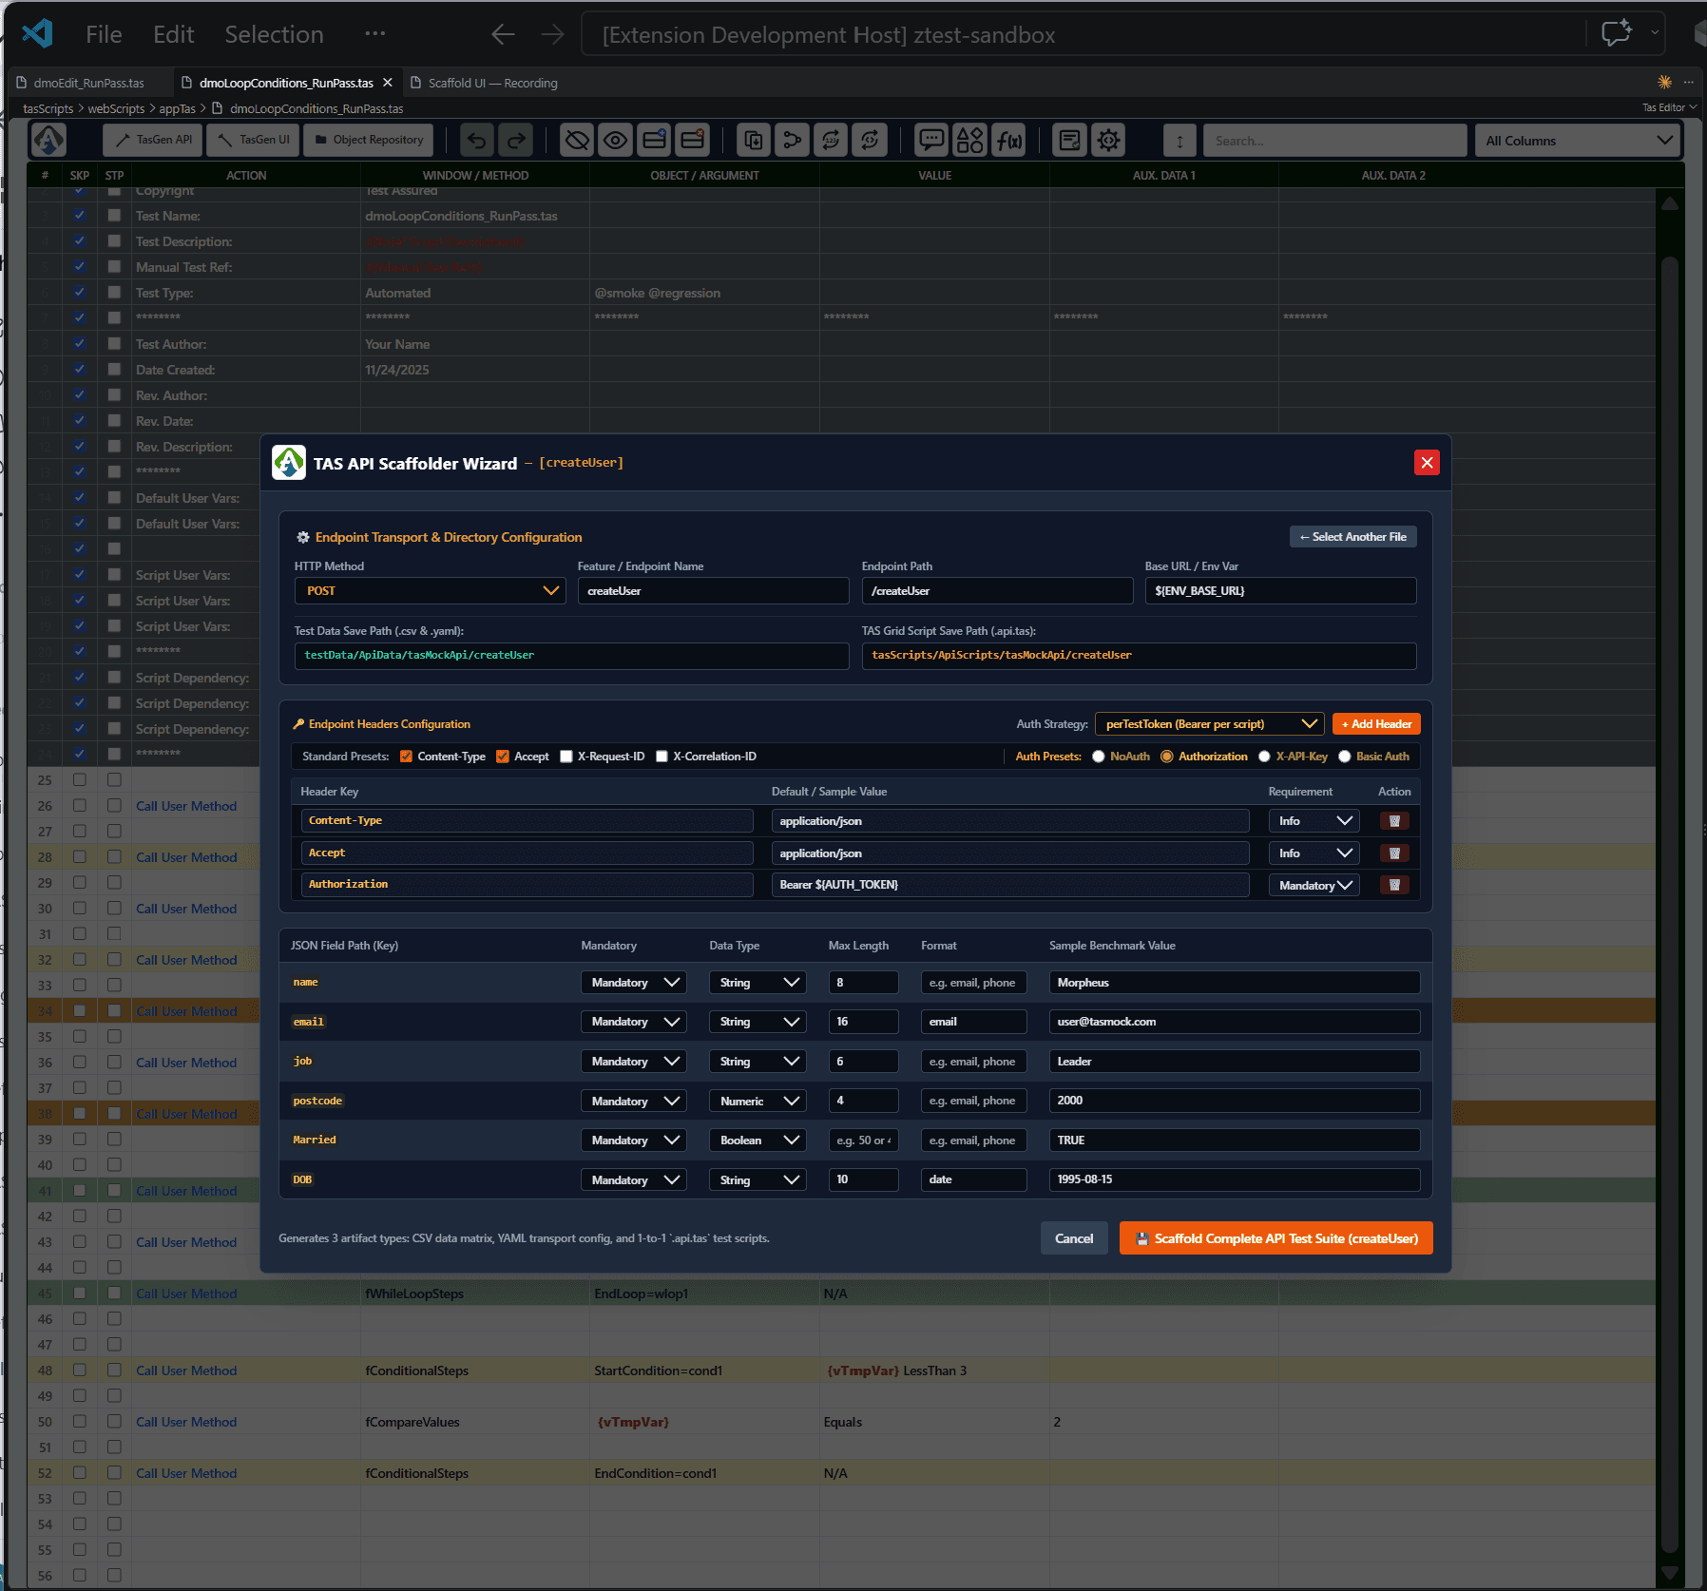Toggle SKP checkbox for the Test Name row
The image size is (1707, 1591).
tap(80, 216)
